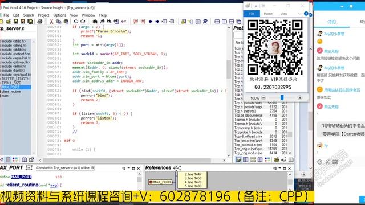Close the MAX_PORT context window panel
365x205 pixels.
point(139,169)
